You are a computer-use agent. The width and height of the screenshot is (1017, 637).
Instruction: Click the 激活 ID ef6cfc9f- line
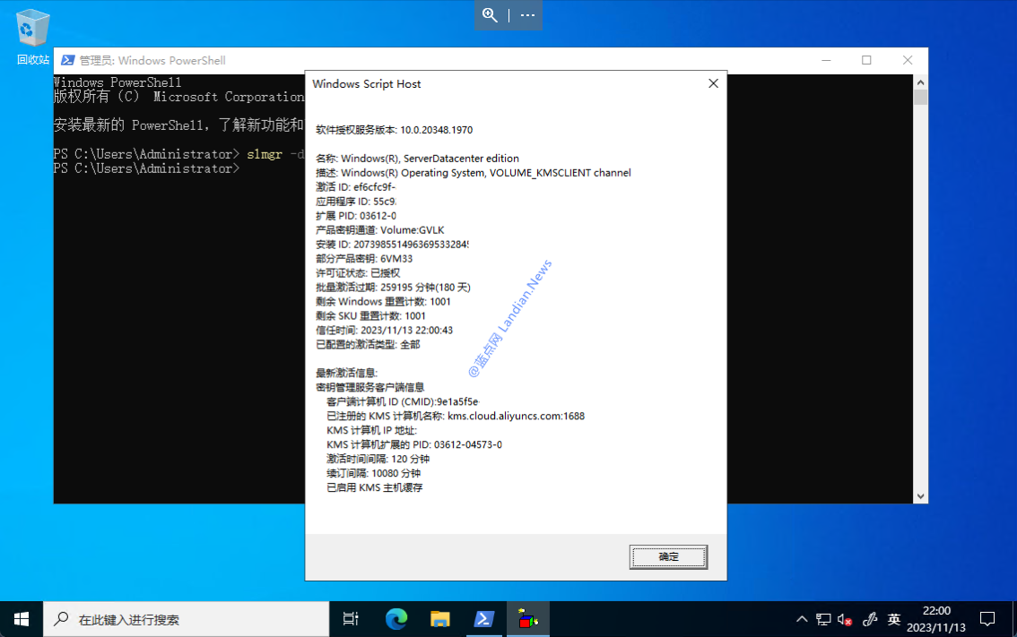tap(355, 186)
